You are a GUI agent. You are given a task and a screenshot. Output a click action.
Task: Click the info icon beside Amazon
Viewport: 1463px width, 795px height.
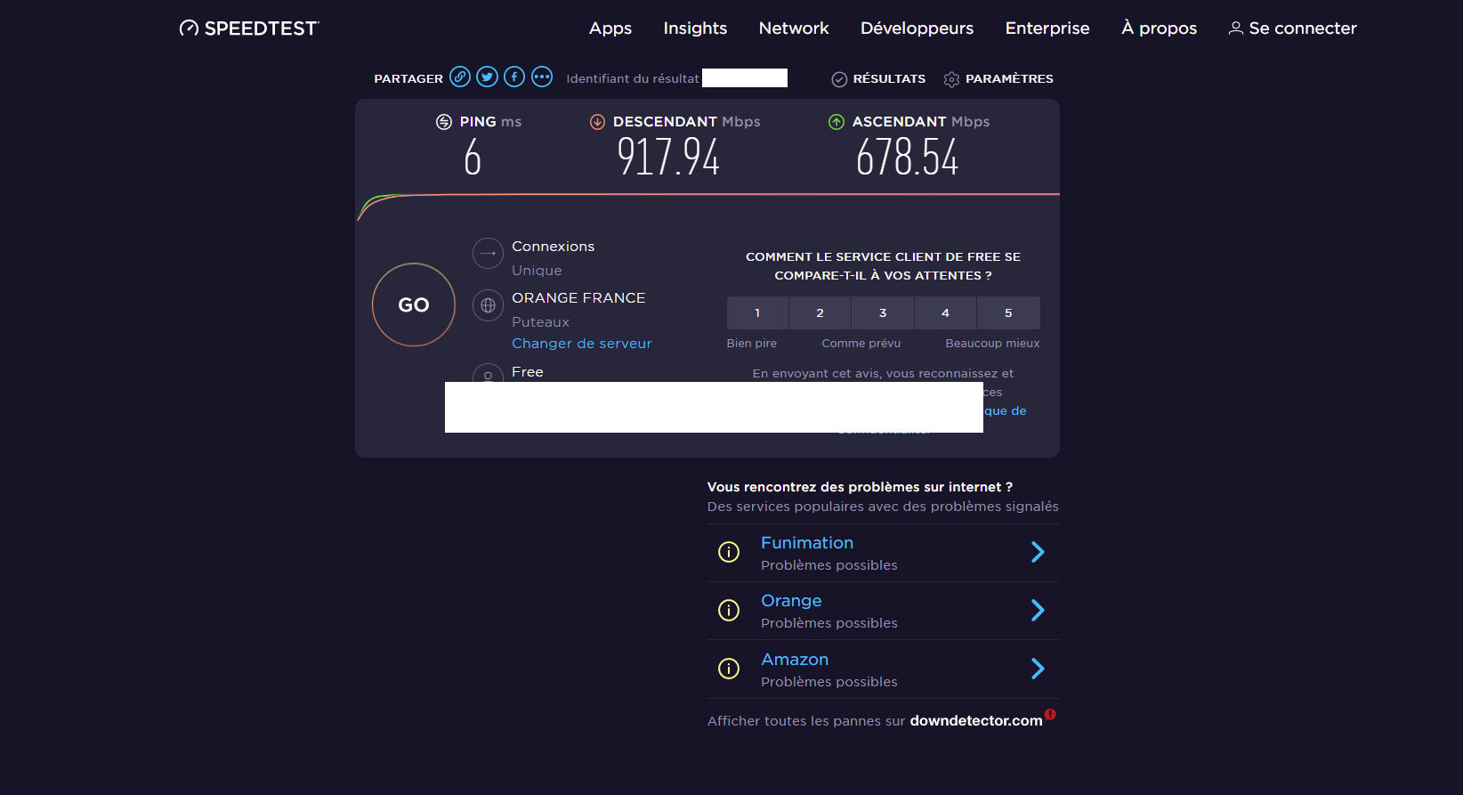coord(729,669)
